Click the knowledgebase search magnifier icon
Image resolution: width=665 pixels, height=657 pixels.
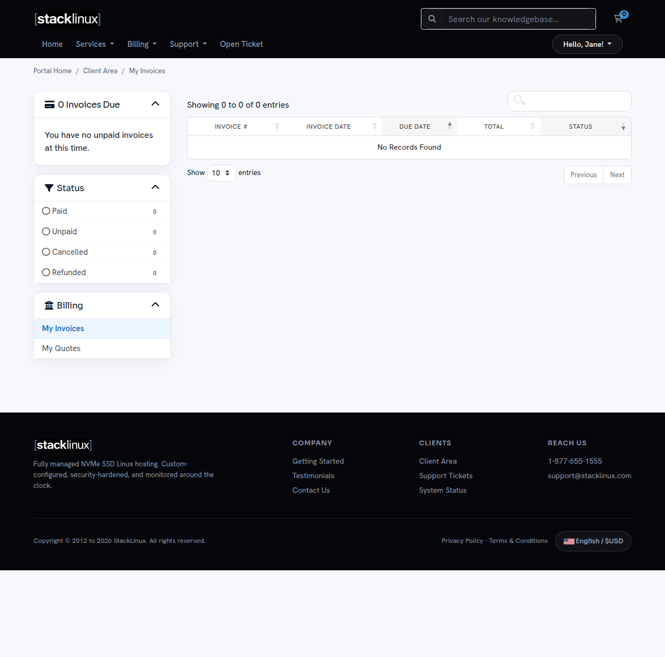[x=432, y=19]
